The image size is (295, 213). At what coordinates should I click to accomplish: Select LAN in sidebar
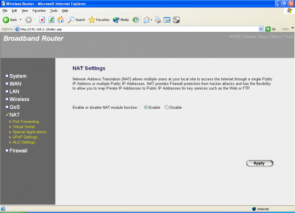[x=14, y=91]
